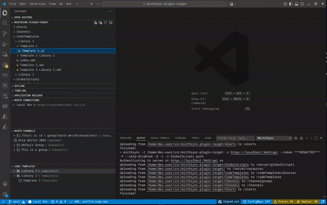
Task: Click Local Dev in status bar
Action: (38, 201)
